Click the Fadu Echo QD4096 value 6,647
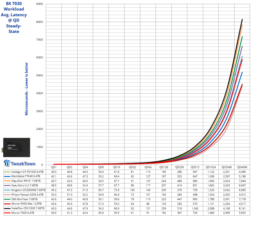Screen dimensions: 253x232 (242, 185)
